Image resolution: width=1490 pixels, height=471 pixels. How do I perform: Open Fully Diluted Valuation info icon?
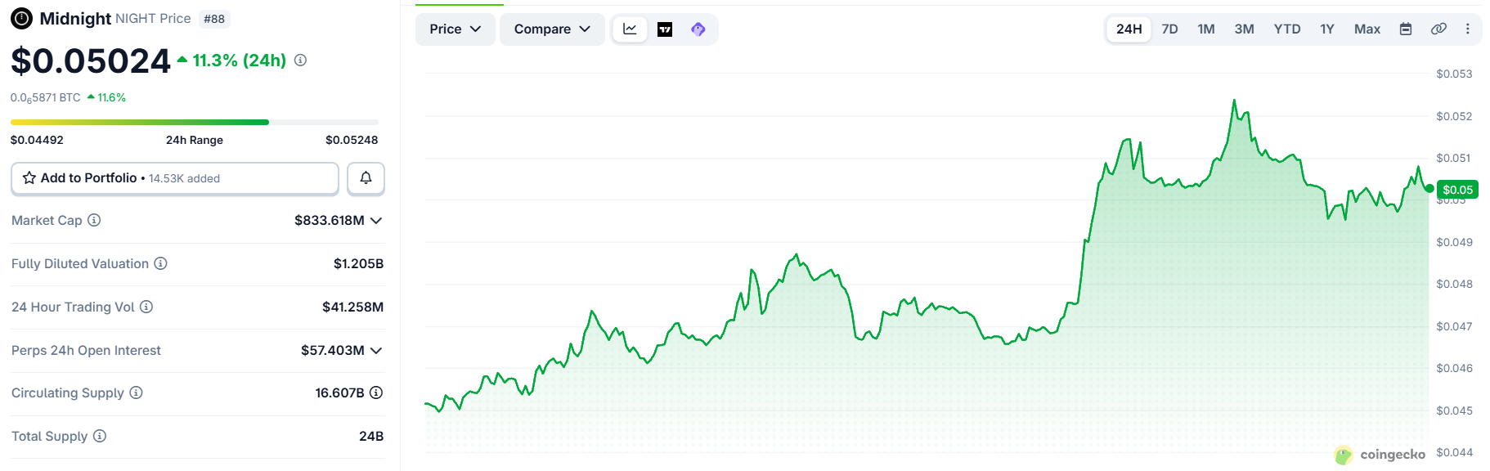pyautogui.click(x=160, y=263)
